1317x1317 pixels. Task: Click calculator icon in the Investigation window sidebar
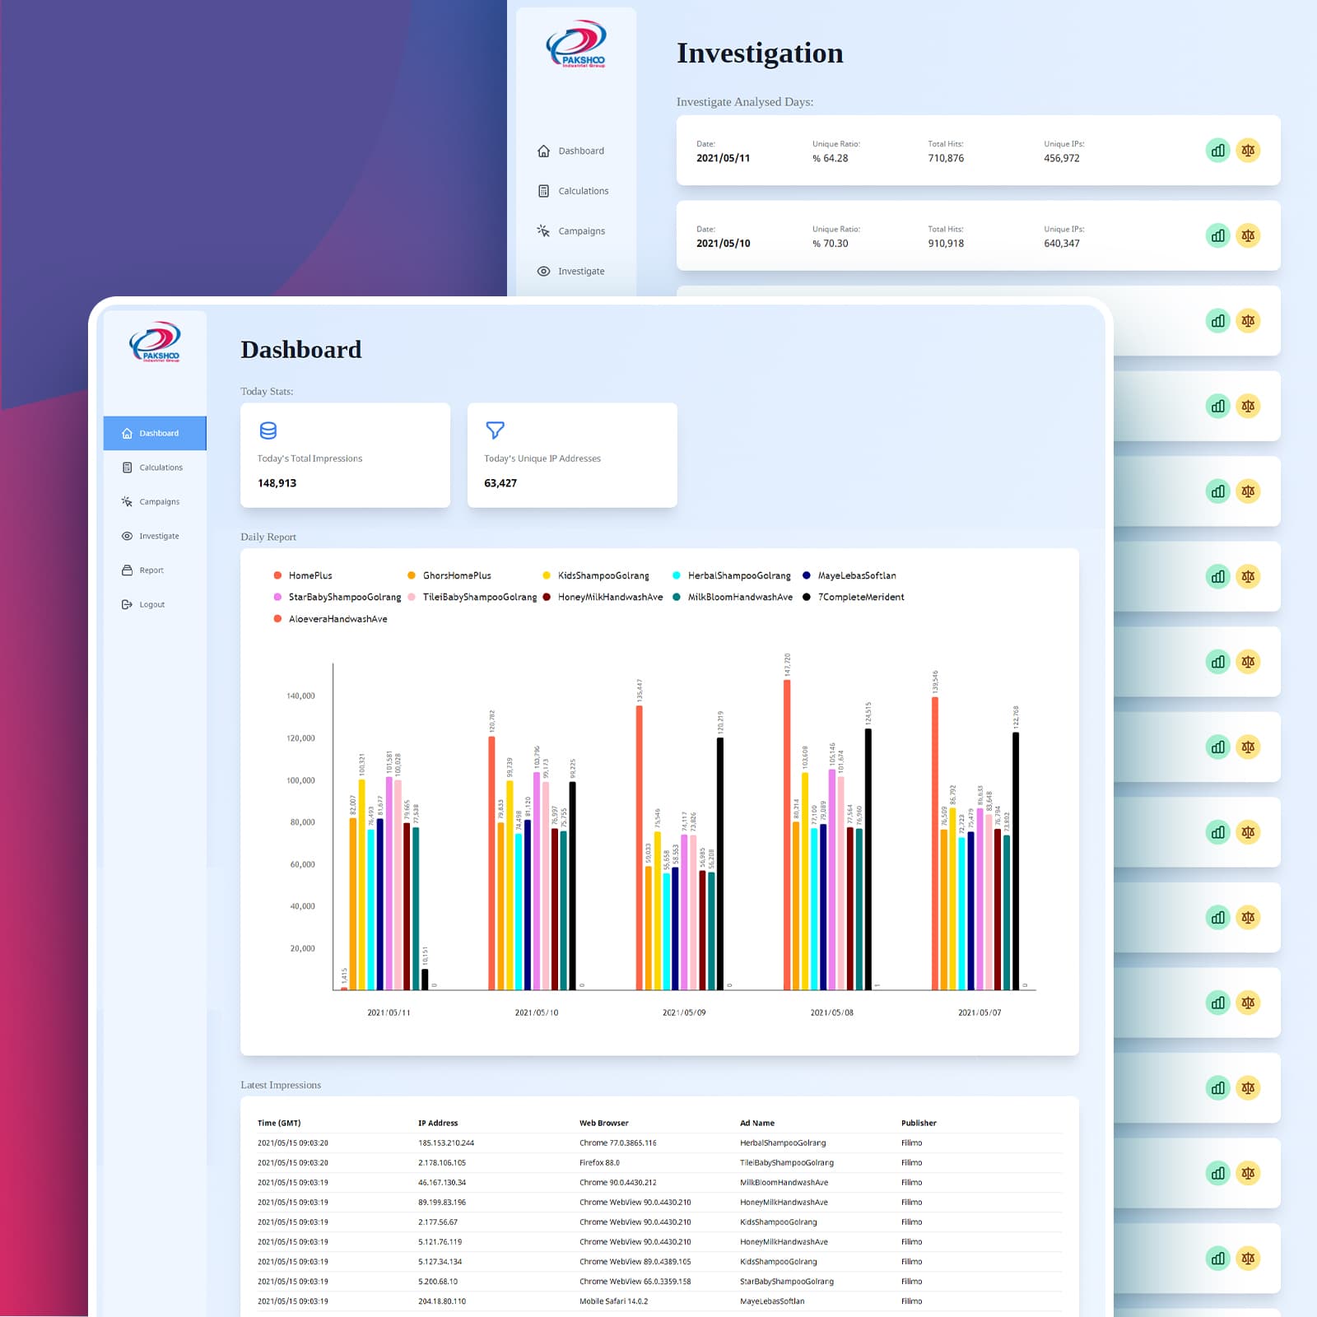click(543, 191)
